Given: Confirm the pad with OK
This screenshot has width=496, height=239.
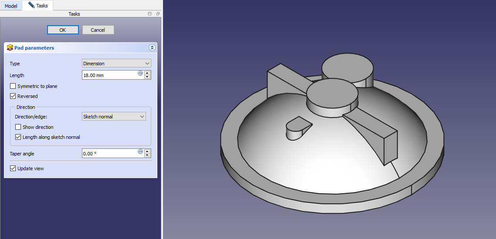Looking at the screenshot, I should click(63, 30).
